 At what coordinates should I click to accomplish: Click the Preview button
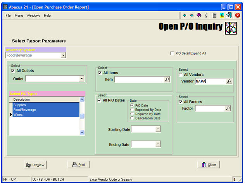[35, 165]
